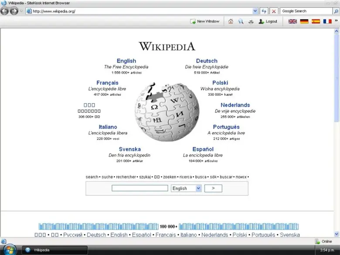This screenshot has height=255, width=340.
Task: Click the WIKIPEDIA title wordmark
Action: coord(167,46)
